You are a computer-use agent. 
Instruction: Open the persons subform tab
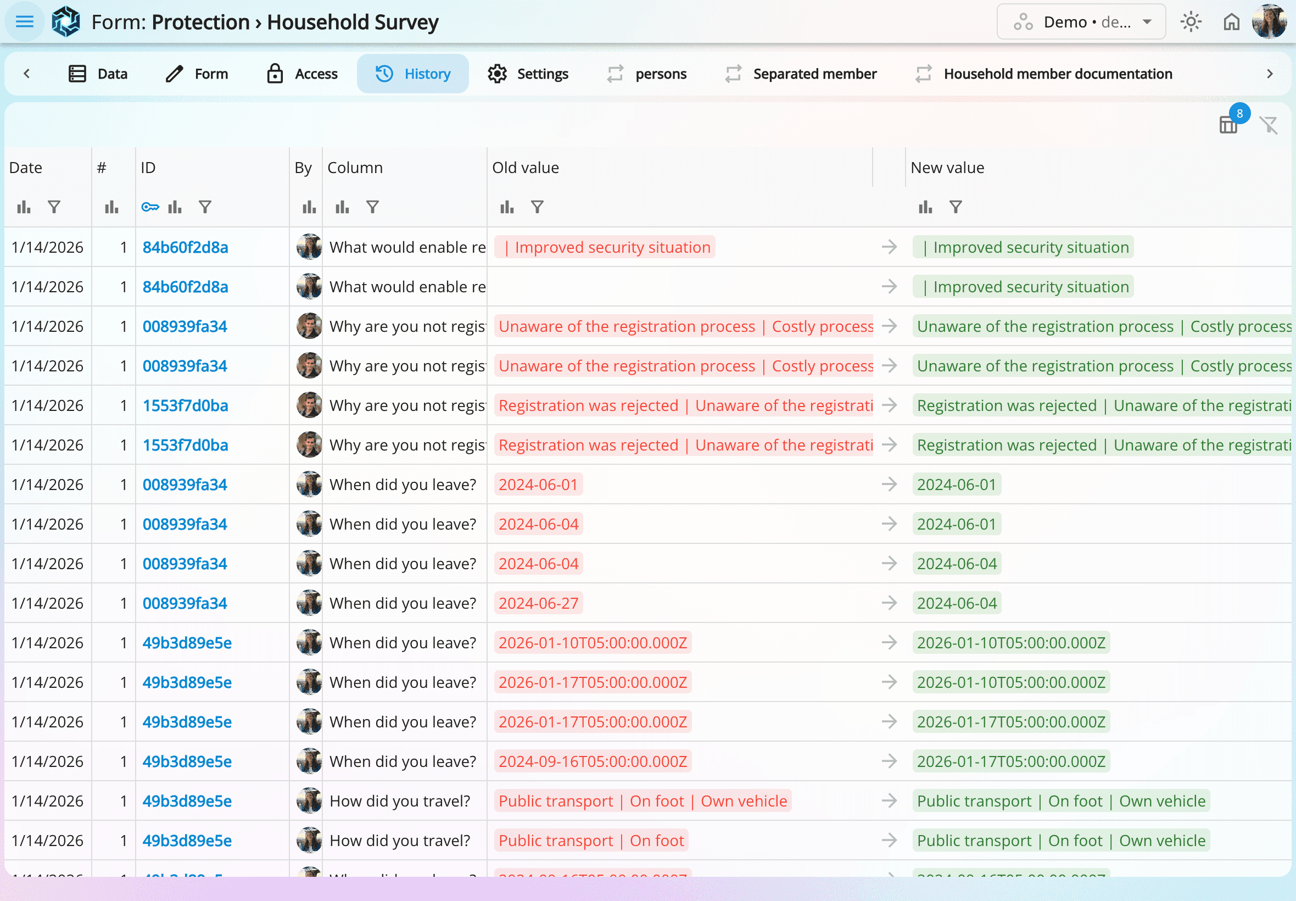point(646,74)
